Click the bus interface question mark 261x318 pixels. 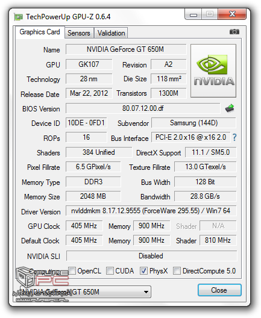pyautogui.click(x=234, y=137)
